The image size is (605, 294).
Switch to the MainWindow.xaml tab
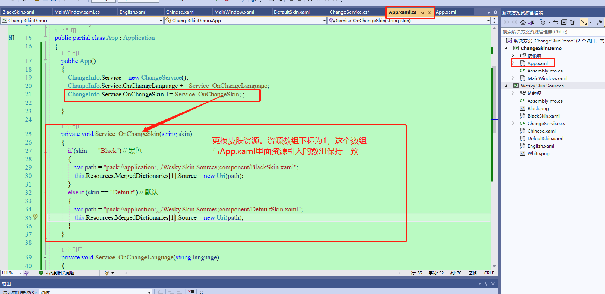[242, 12]
